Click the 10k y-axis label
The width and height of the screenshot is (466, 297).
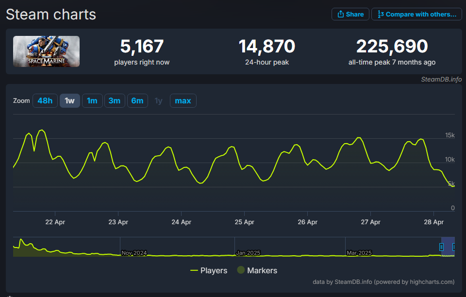[x=449, y=160]
